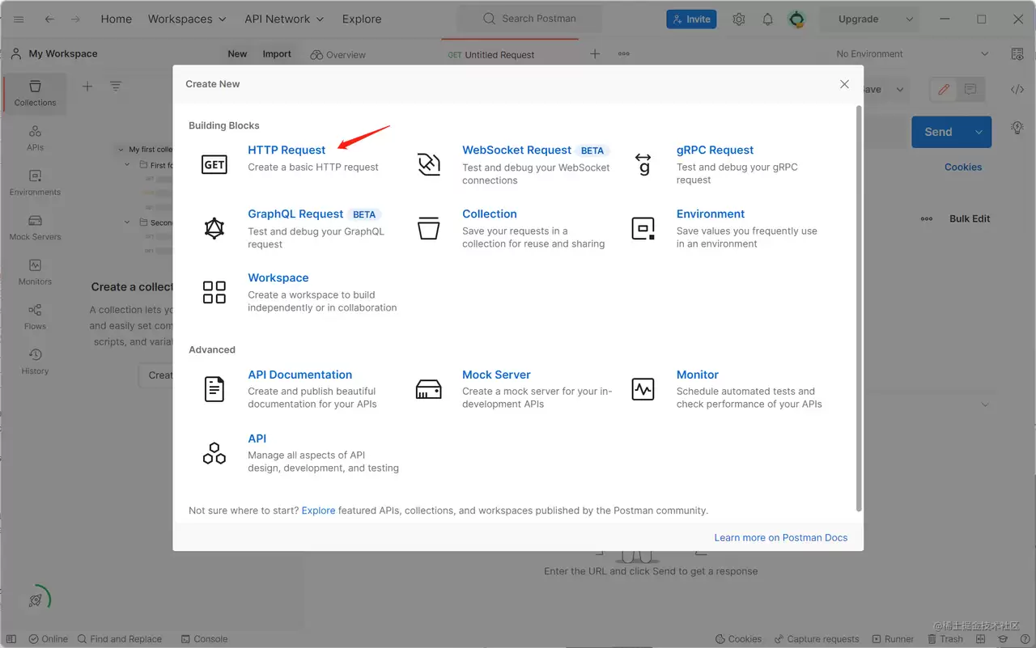Click the Invite button

[691, 19]
